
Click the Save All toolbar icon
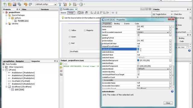click(x=19, y=4)
